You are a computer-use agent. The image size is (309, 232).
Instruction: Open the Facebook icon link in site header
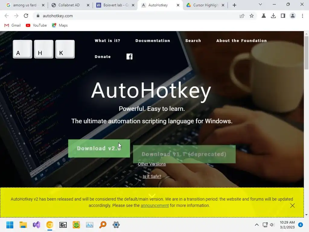pos(129,56)
